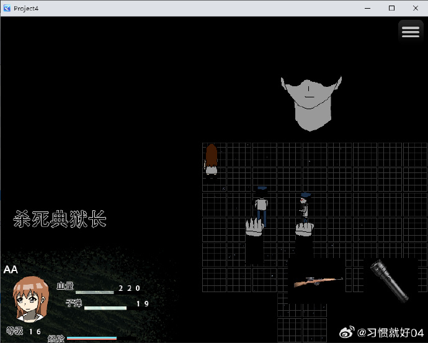This screenshot has height=343, width=428.
Task: Click the player name AA
Action: 11,270
